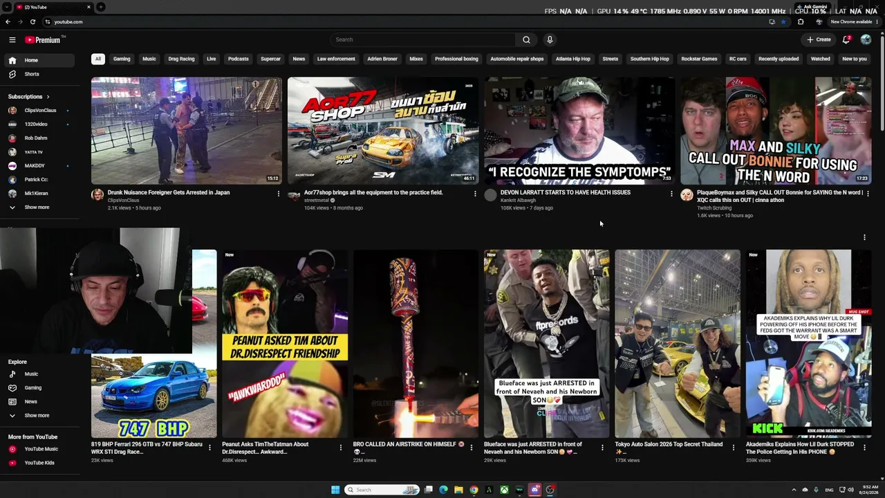Screen dimensions: 885x498
Task: Select the Podcasts chip
Action: (239, 59)
